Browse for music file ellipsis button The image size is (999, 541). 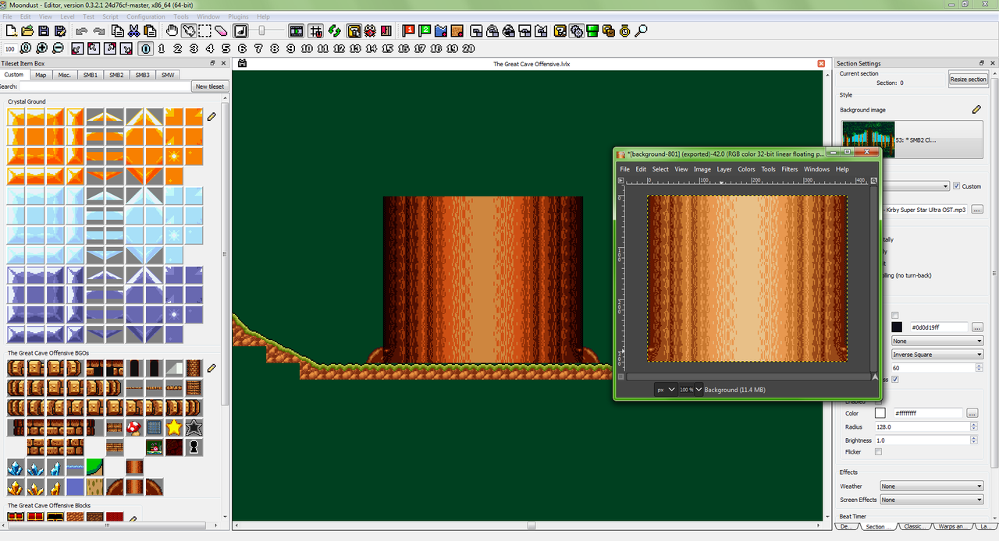pos(976,210)
